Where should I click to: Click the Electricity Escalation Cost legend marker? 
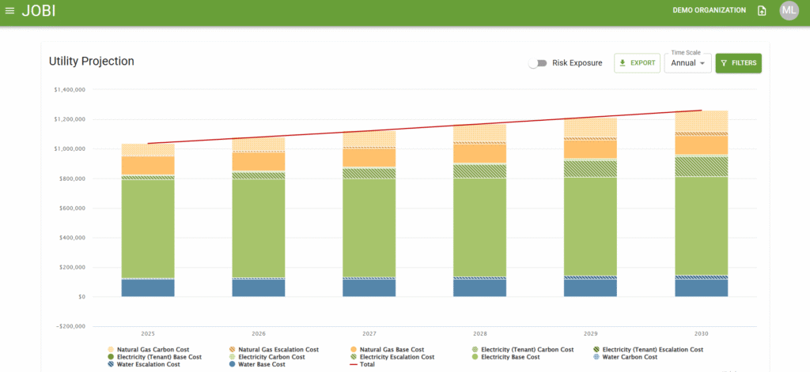pos(353,357)
